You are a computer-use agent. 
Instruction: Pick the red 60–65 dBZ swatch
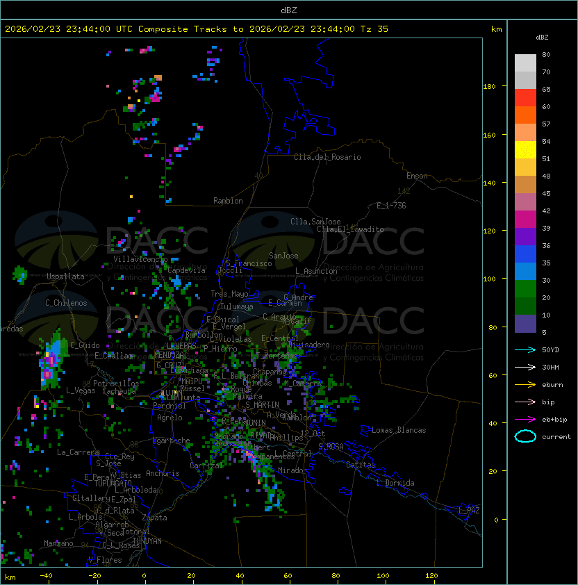pyautogui.click(x=525, y=98)
